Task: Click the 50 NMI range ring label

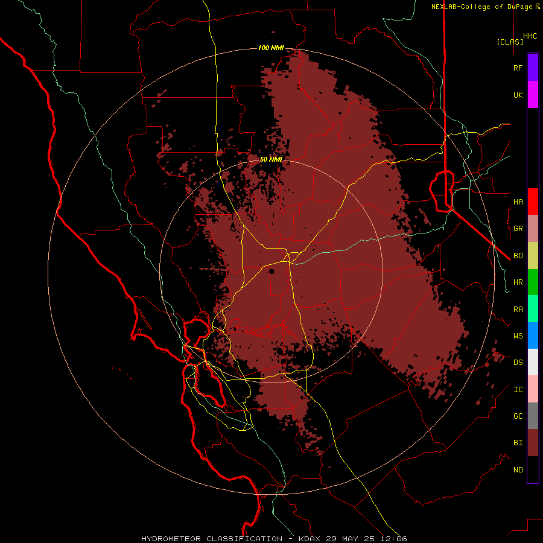Action: pyautogui.click(x=271, y=159)
